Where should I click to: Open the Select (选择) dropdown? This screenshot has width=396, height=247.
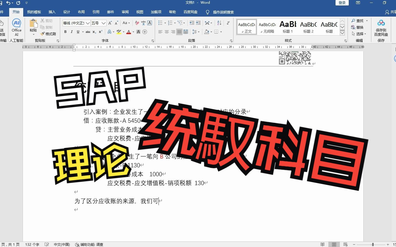(x=359, y=34)
